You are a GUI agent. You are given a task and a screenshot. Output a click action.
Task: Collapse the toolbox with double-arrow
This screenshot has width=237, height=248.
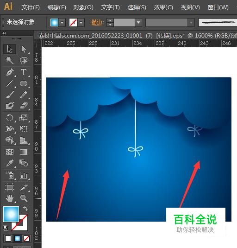pyautogui.click(x=4, y=33)
